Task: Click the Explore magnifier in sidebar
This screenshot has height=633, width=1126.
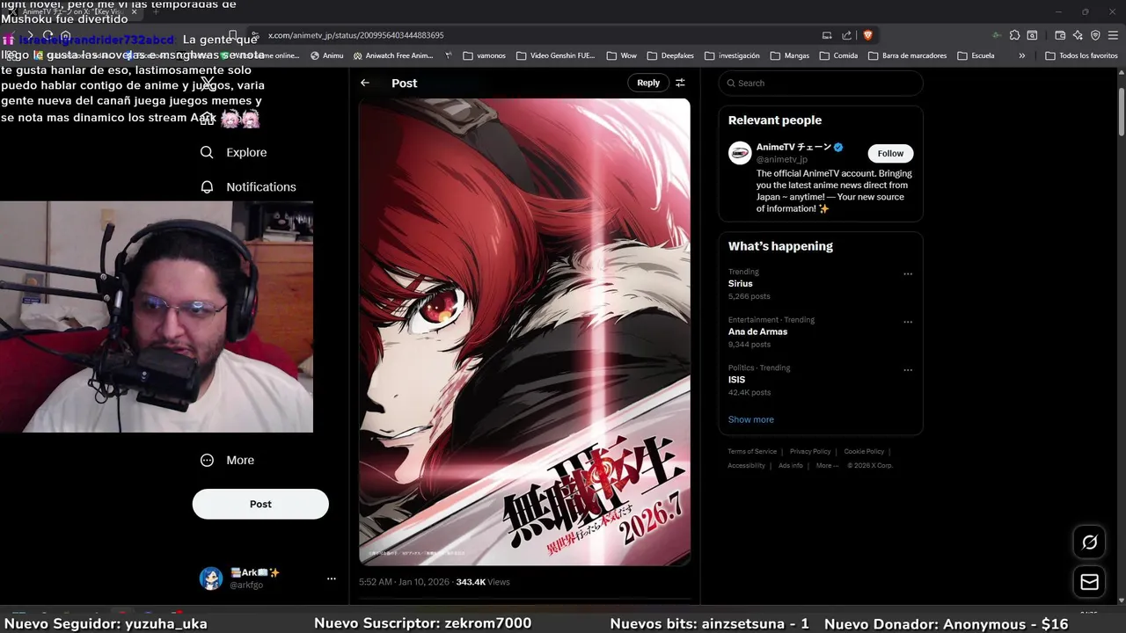Action: pyautogui.click(x=207, y=152)
